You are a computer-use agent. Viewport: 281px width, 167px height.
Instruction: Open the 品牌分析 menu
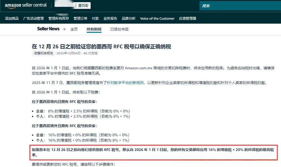point(129,18)
